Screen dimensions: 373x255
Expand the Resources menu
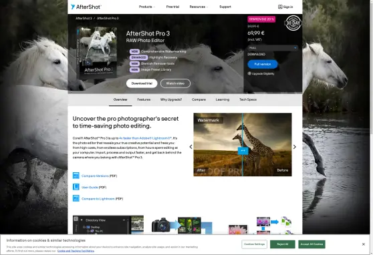click(x=199, y=7)
